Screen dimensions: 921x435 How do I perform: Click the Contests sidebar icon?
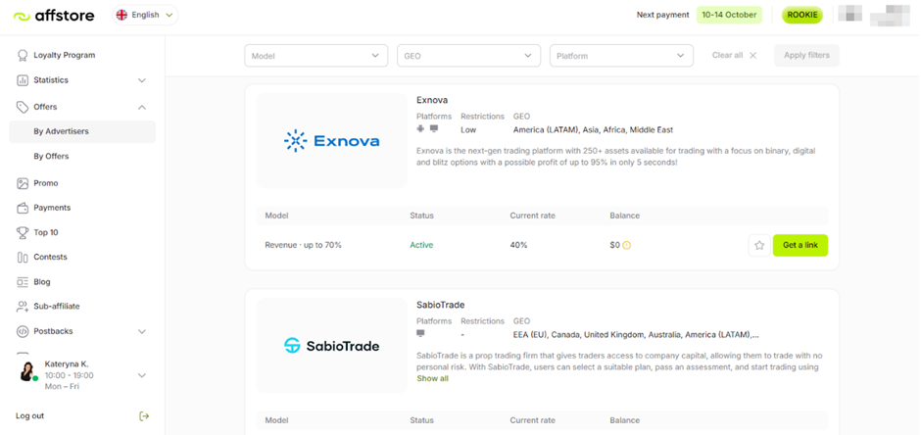pyautogui.click(x=23, y=257)
